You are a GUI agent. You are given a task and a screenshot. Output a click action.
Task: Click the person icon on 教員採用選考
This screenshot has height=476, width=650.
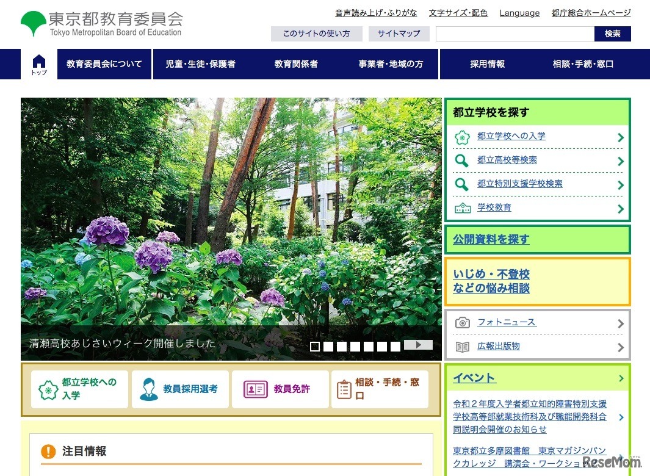(148, 389)
